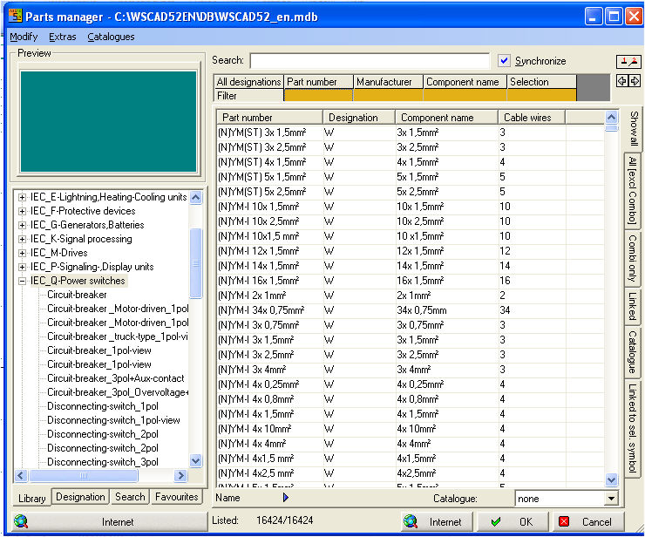645x537 pixels.
Task: Select Linked to sel. symbol vertical tab
Action: pos(632,428)
